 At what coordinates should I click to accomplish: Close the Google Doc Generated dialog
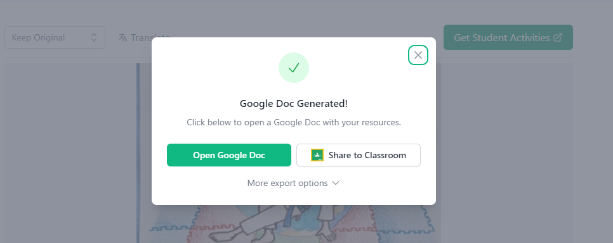[418, 55]
